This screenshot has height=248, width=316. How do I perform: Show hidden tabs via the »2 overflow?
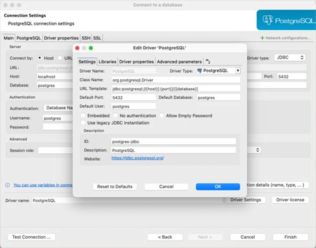208,61
